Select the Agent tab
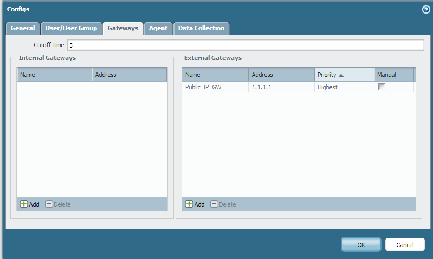This screenshot has height=259, width=433. click(158, 28)
